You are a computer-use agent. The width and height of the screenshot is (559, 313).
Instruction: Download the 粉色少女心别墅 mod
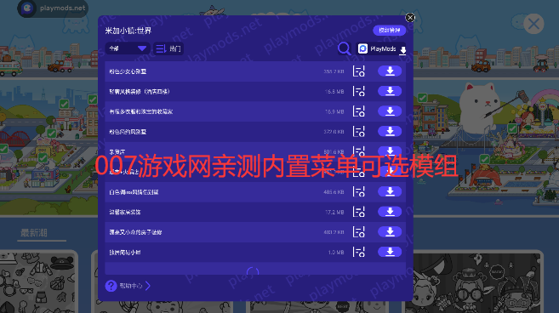coord(390,71)
